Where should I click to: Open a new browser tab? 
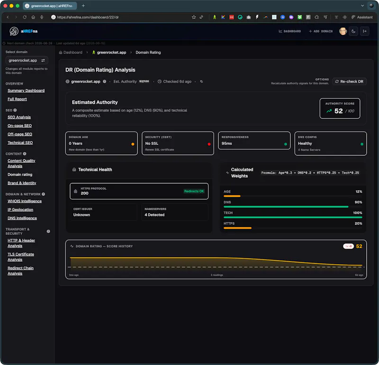pos(83,6)
